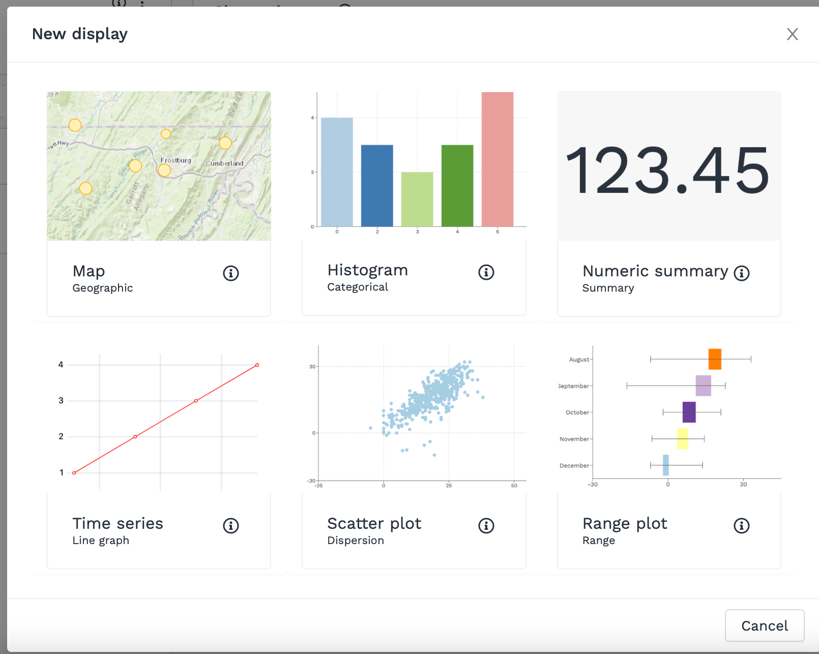Image resolution: width=819 pixels, height=654 pixels.
Task: Click the Cancel button
Action: point(764,625)
